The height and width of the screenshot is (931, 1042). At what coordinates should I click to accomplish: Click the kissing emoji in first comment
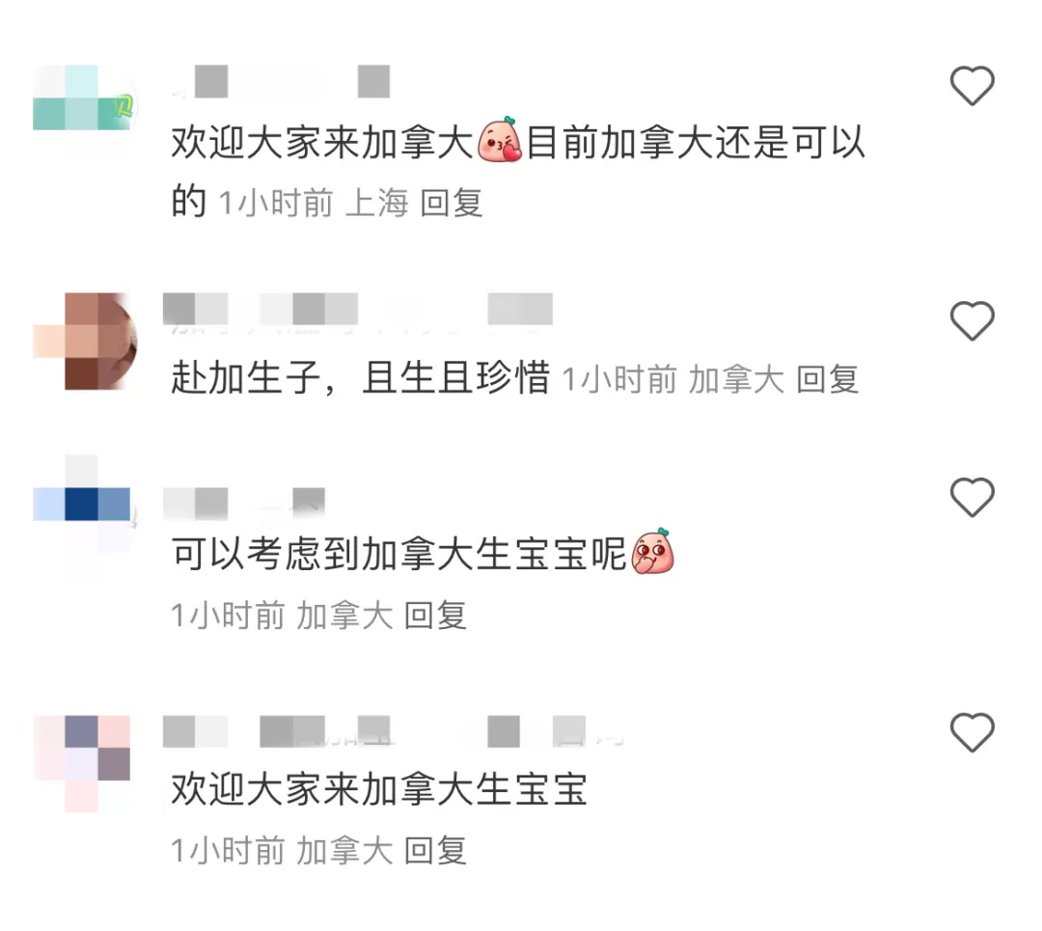500,140
